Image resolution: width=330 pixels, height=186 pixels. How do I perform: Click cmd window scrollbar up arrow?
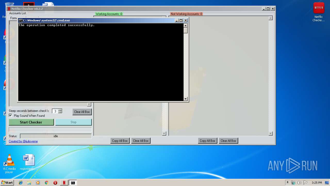pos(185,25)
